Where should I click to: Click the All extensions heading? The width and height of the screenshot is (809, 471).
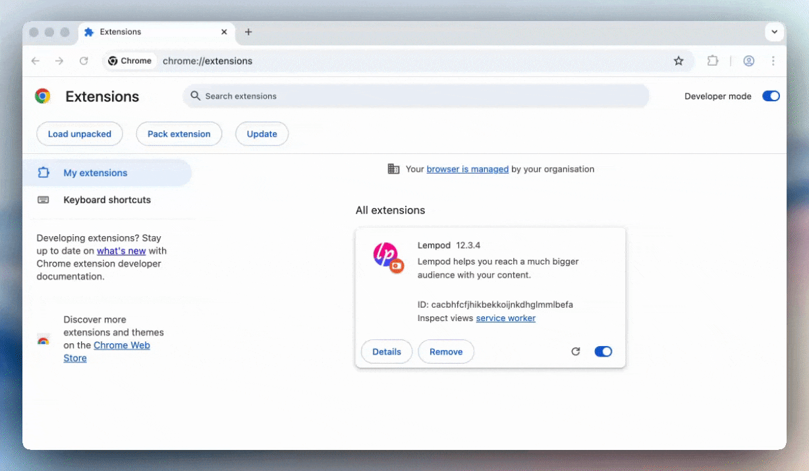click(x=391, y=211)
